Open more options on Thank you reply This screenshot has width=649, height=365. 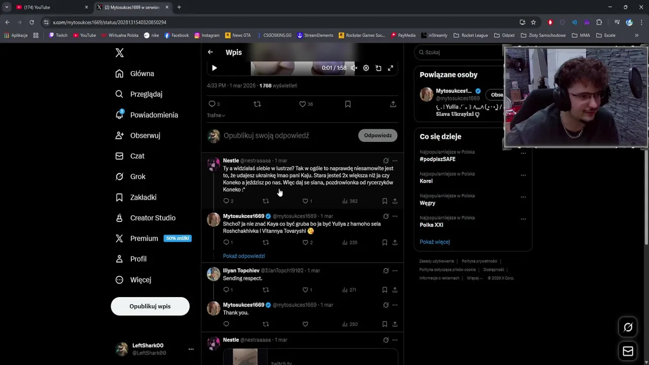coord(395,305)
